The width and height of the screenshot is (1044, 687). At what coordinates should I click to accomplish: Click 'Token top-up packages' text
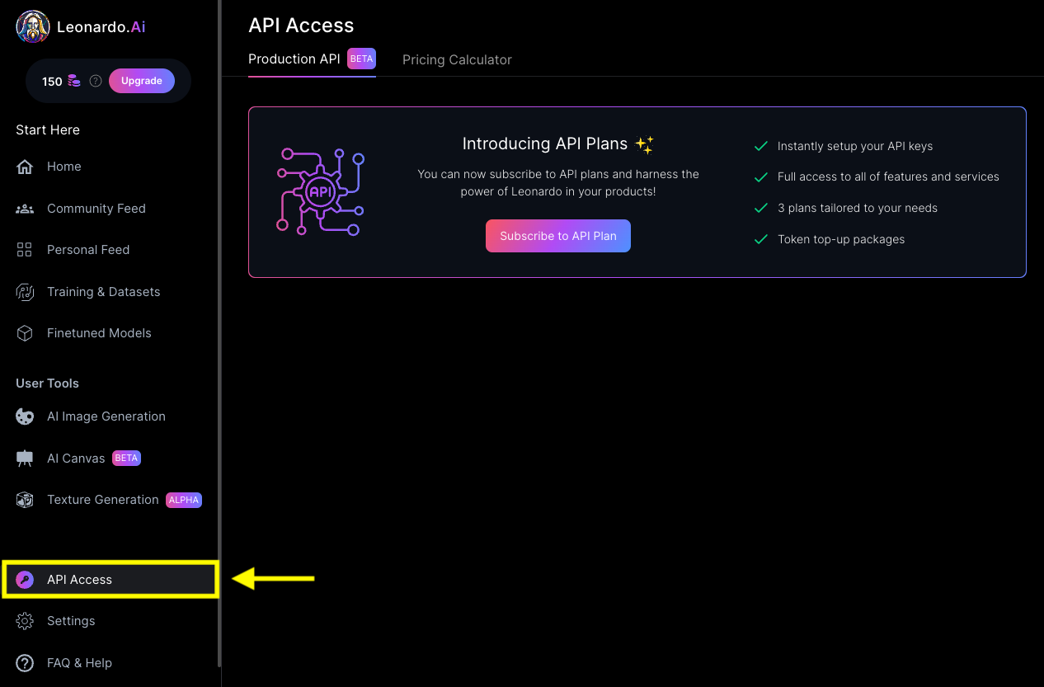click(x=841, y=239)
